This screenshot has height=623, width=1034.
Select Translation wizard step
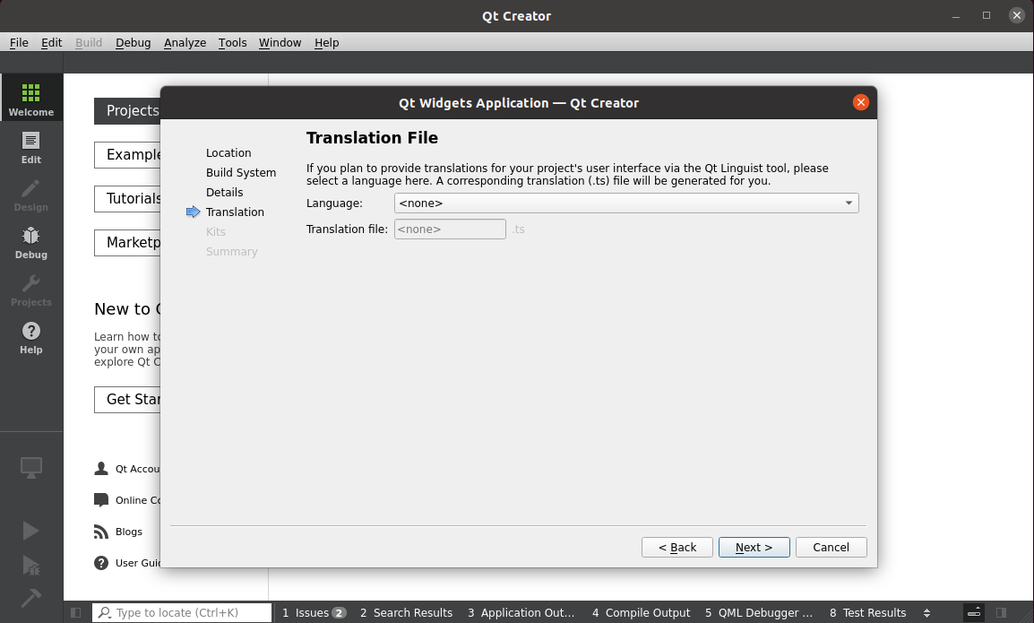click(235, 212)
